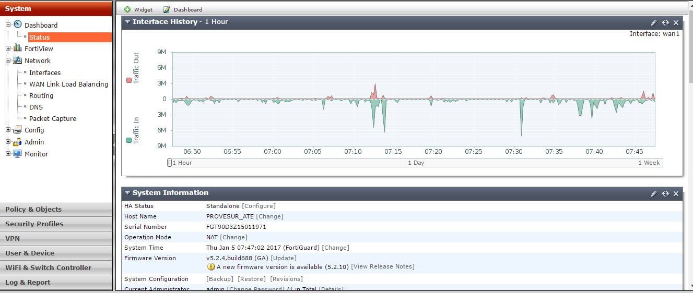This screenshot has height=293, width=693.
Task: Click Backup system configuration link
Action: click(219, 279)
